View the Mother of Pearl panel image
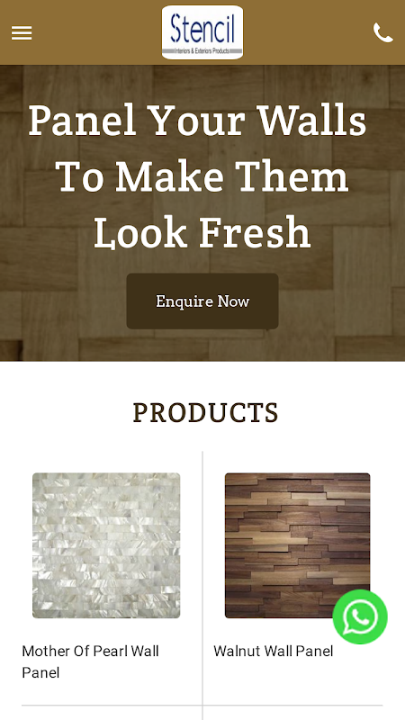The width and height of the screenshot is (405, 720). click(x=106, y=545)
